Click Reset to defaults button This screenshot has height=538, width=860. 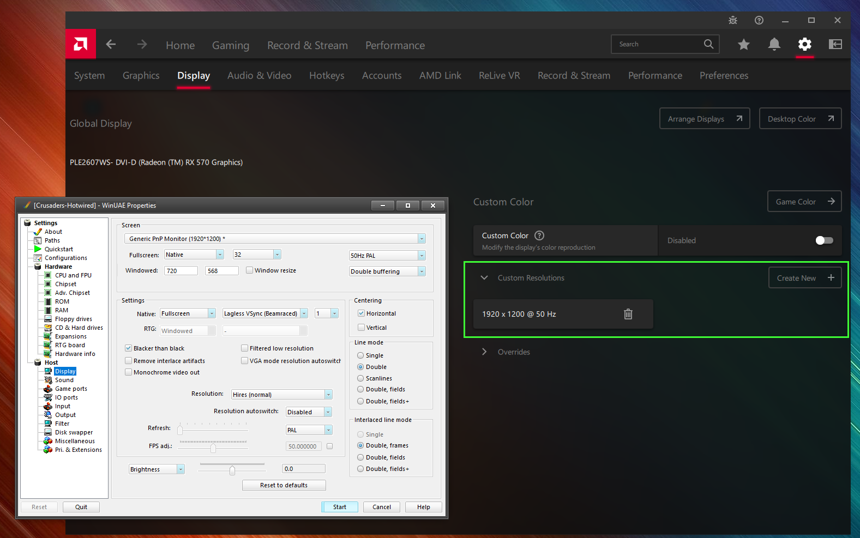pos(284,485)
